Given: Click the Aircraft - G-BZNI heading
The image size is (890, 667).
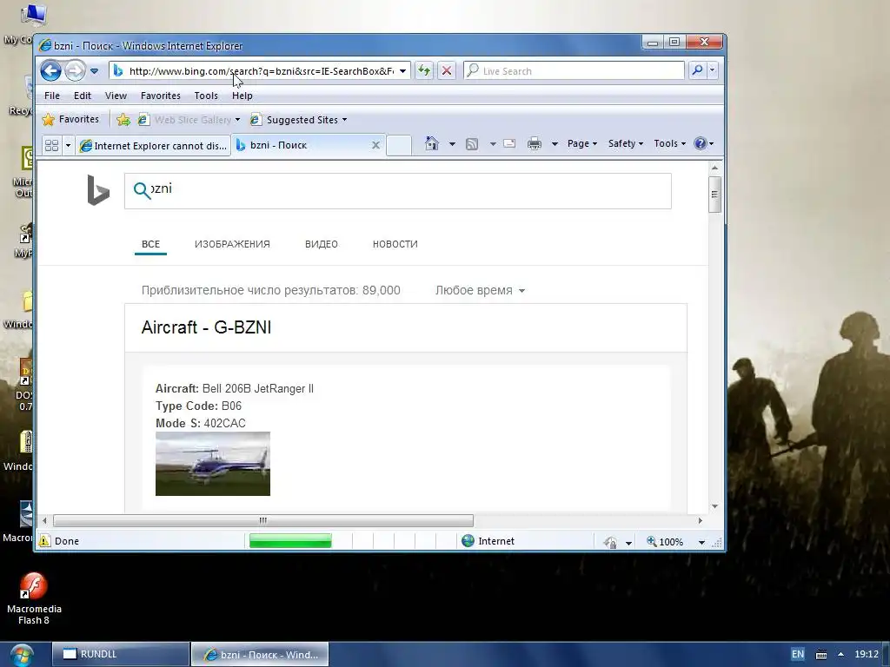Looking at the screenshot, I should (x=206, y=327).
